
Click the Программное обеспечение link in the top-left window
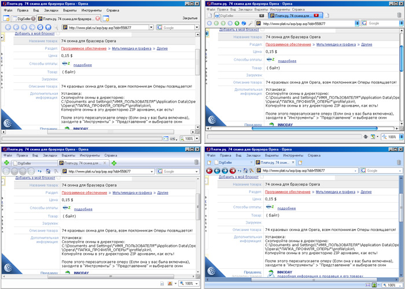coord(84,48)
